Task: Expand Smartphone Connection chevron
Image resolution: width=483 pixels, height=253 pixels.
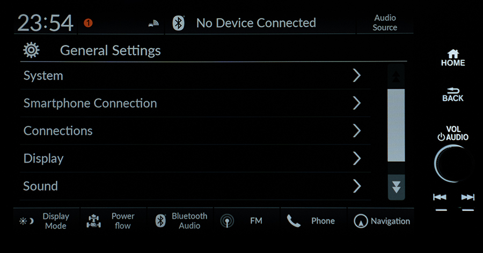Action: click(357, 103)
